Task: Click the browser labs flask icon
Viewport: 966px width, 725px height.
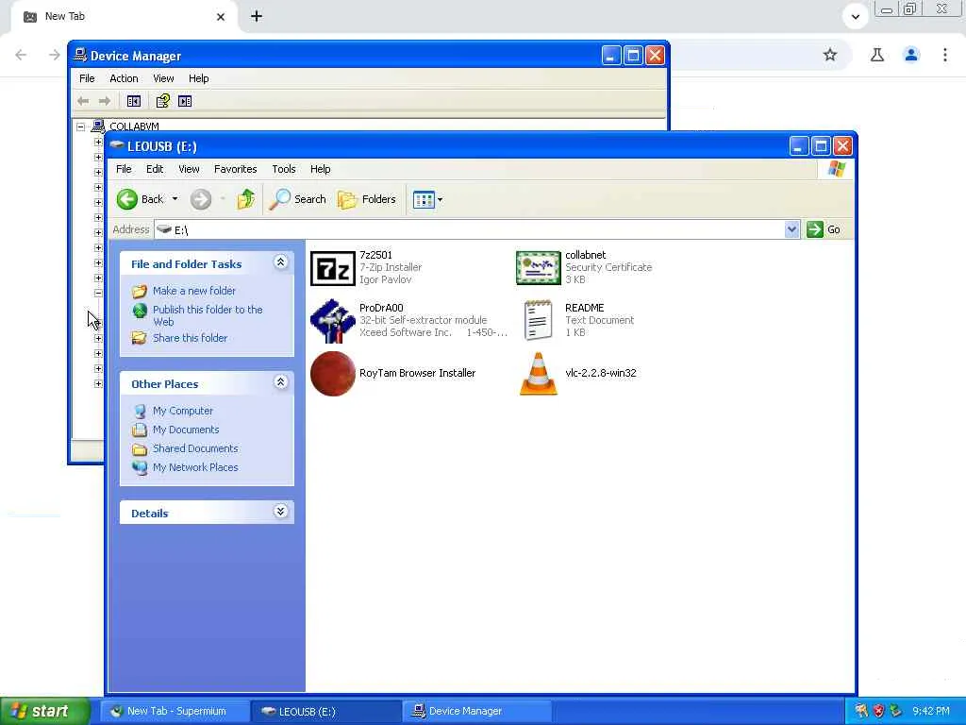Action: (877, 55)
